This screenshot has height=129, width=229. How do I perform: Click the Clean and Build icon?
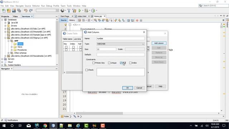74,10
